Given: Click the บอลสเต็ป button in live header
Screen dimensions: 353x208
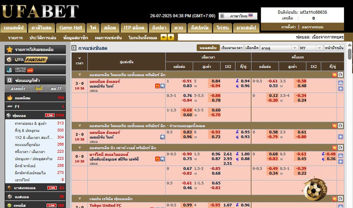Looking at the screenshot, I should pos(208,48).
